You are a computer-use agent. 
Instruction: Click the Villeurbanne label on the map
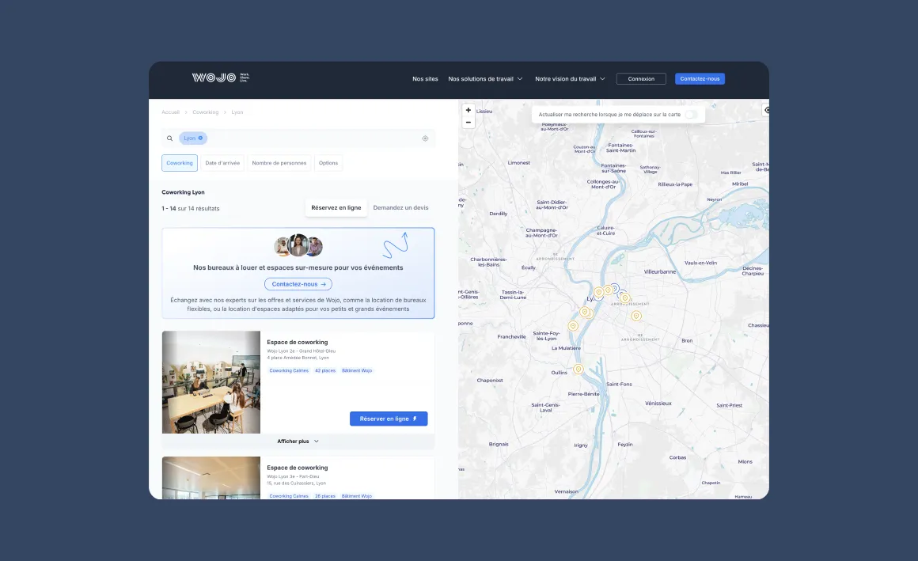pos(660,271)
